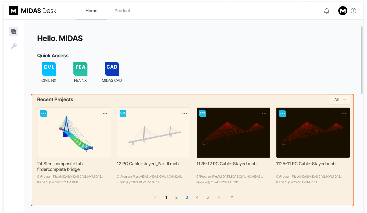367x213 pixels.
Task: Click title '24 Steel composite tub firdercomplete bridge'
Action: click(x=60, y=166)
